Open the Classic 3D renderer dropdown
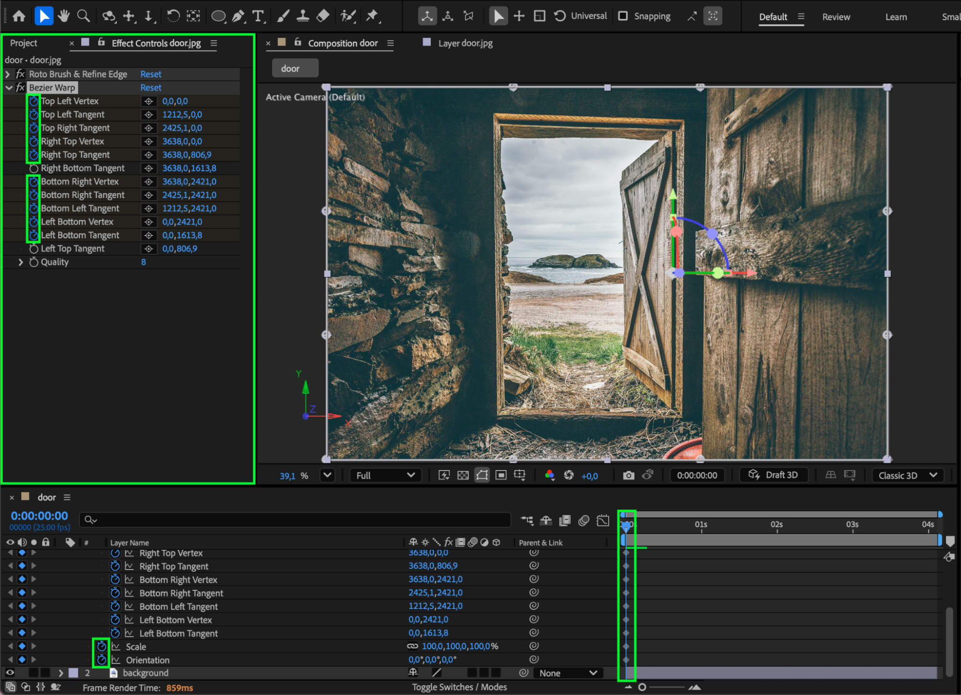 [x=907, y=475]
